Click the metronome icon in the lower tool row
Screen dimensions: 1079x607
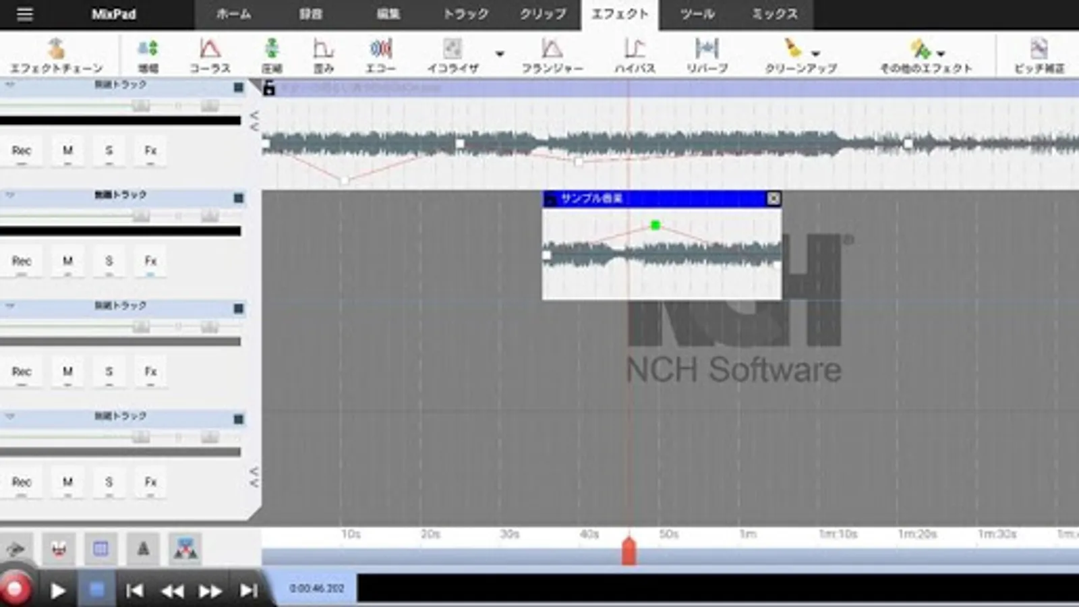click(143, 549)
